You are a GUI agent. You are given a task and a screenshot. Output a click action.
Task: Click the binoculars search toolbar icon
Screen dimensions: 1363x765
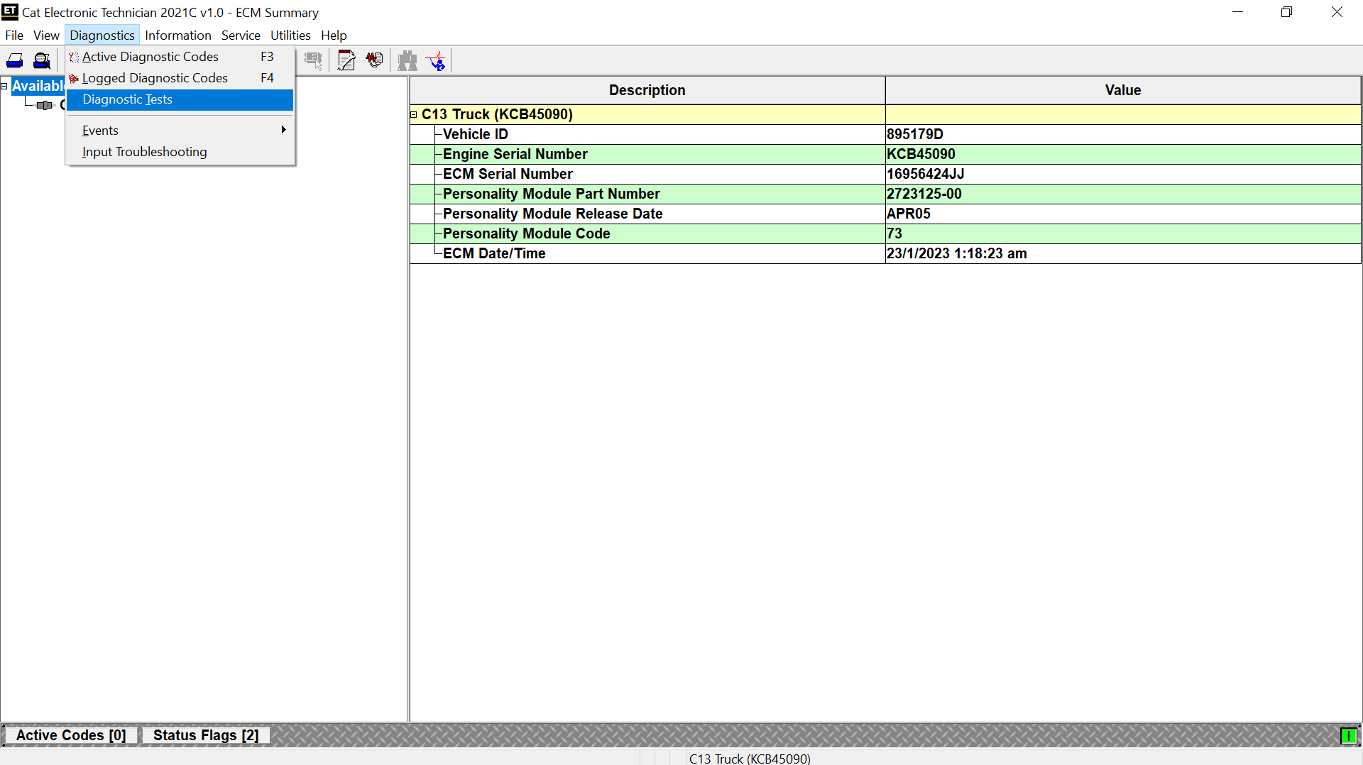click(x=407, y=60)
